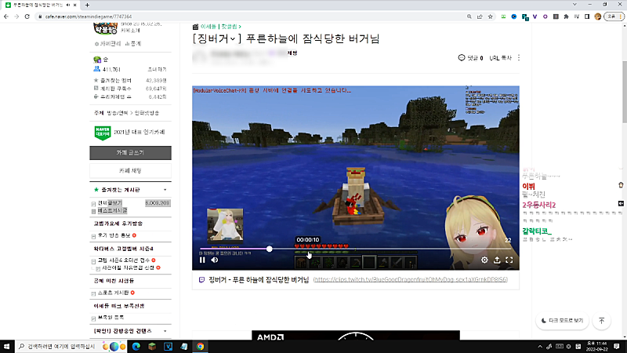Image resolution: width=627 pixels, height=353 pixels.
Task: Click the cafe logo thumbnail
Action: point(105,29)
